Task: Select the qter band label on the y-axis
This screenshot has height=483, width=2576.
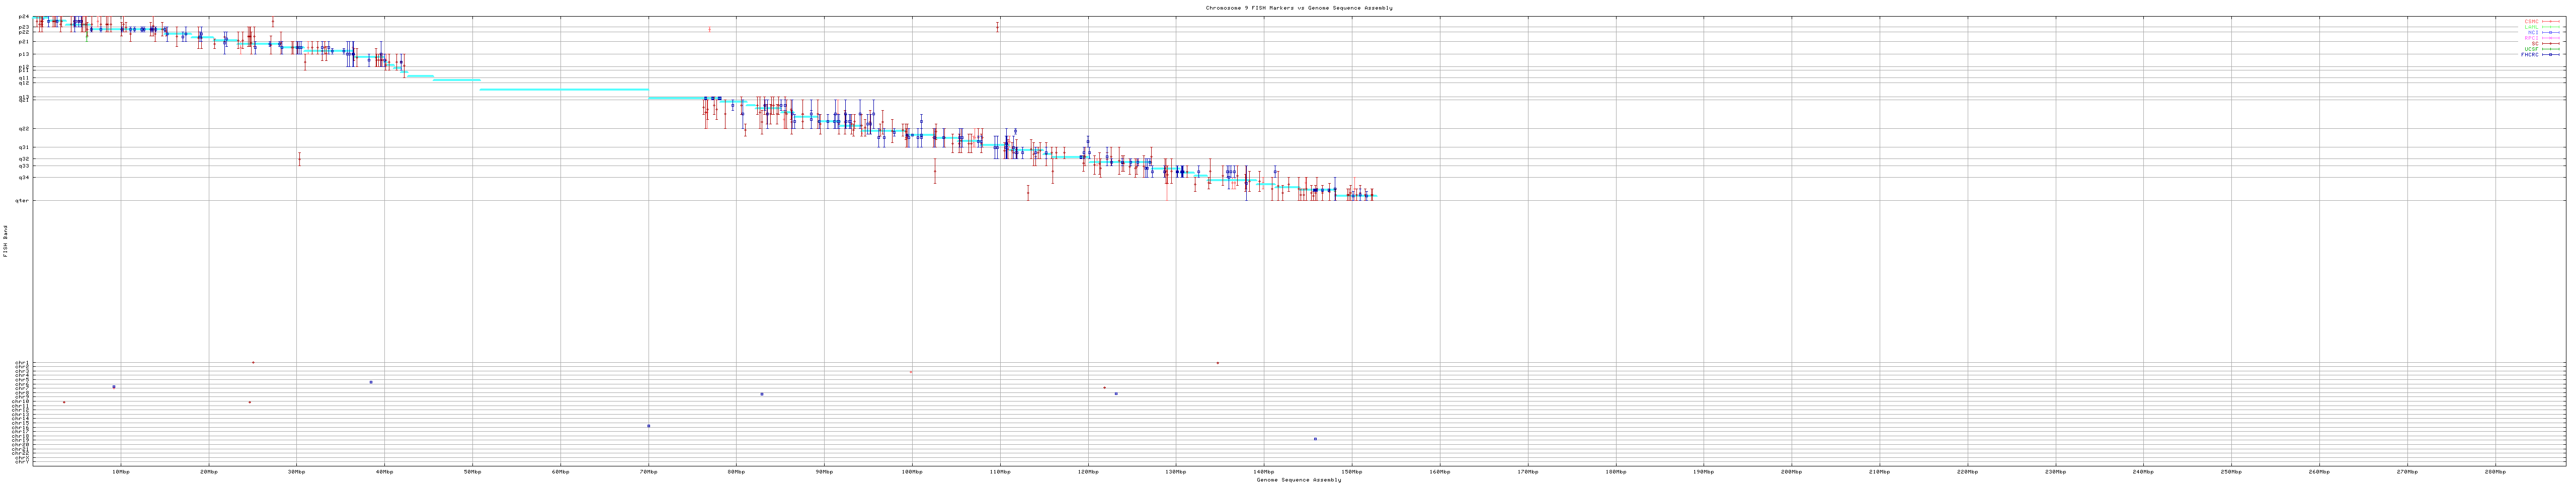Action: [x=22, y=201]
